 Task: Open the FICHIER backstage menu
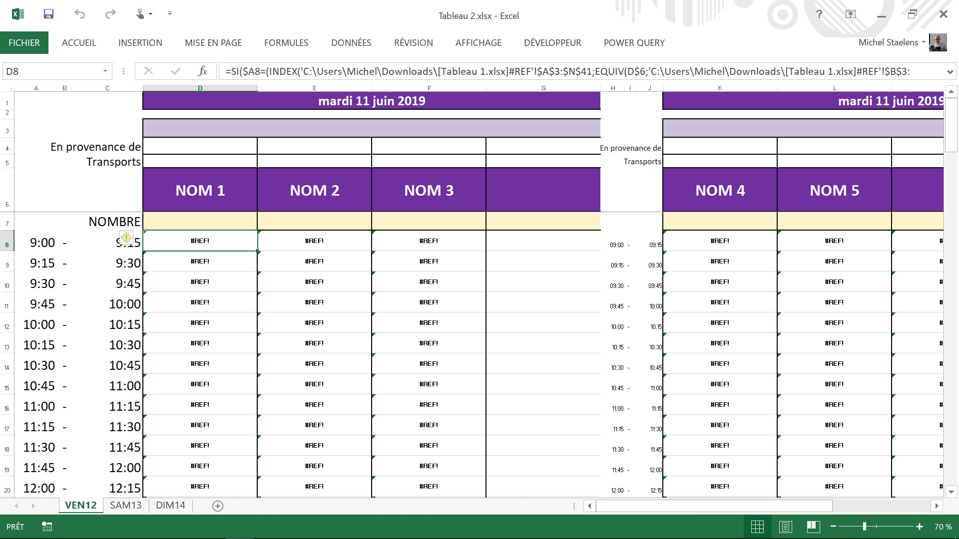24,43
